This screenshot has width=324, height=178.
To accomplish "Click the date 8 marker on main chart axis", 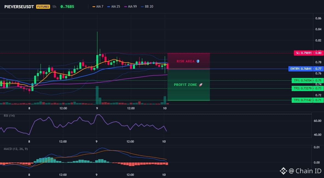I will coord(29,108).
